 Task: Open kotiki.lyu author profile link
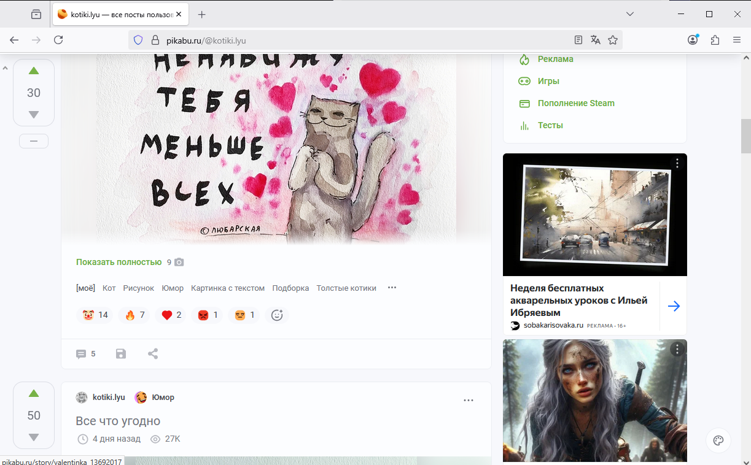(x=109, y=398)
